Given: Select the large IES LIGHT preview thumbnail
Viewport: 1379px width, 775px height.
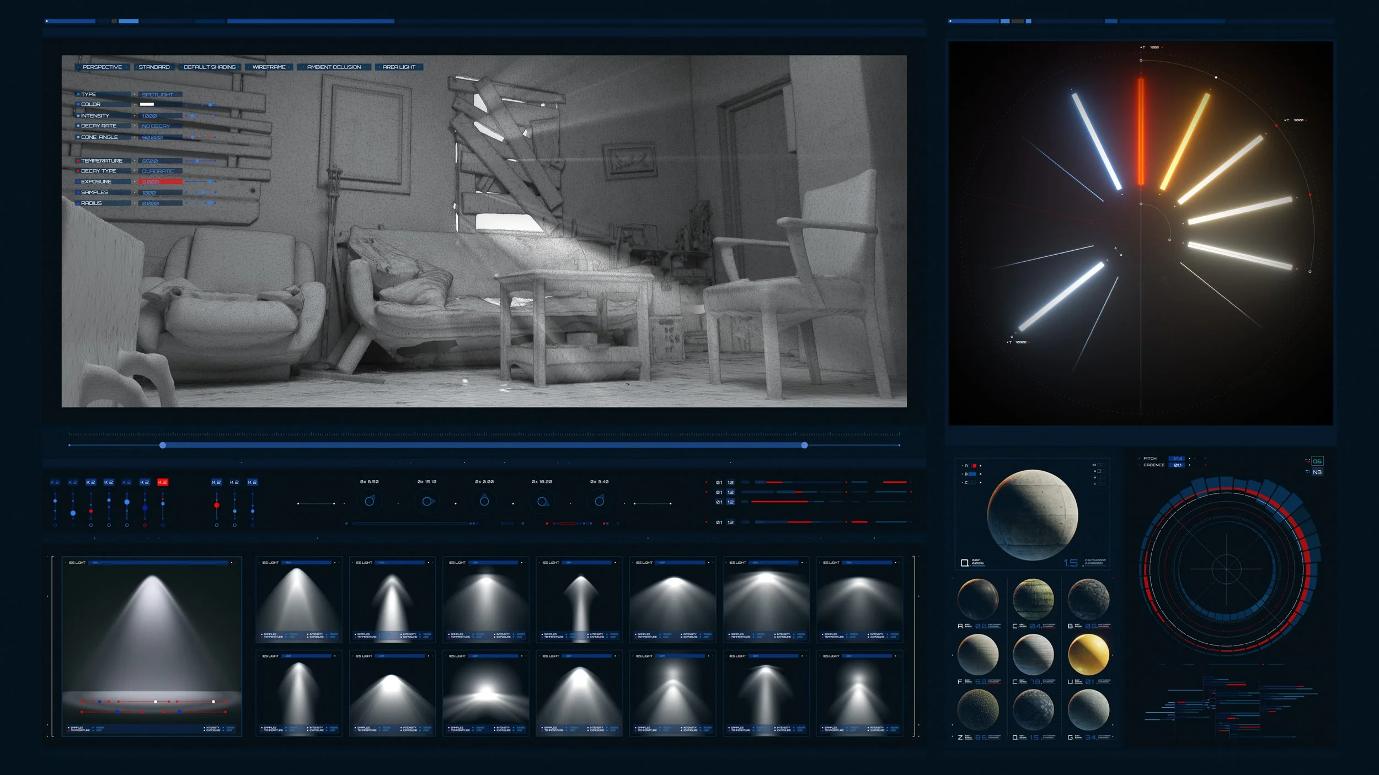Looking at the screenshot, I should [152, 646].
